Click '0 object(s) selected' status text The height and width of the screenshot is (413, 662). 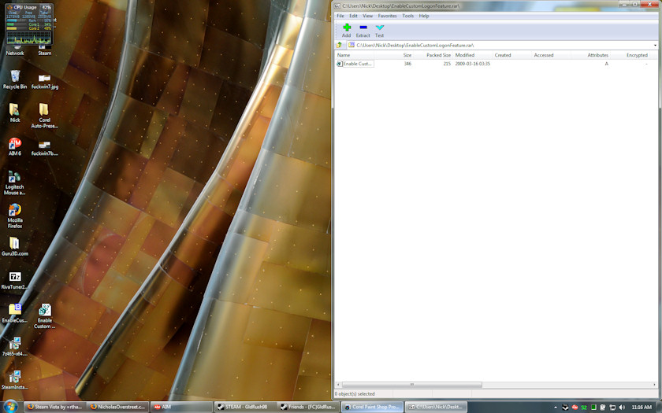(355, 394)
